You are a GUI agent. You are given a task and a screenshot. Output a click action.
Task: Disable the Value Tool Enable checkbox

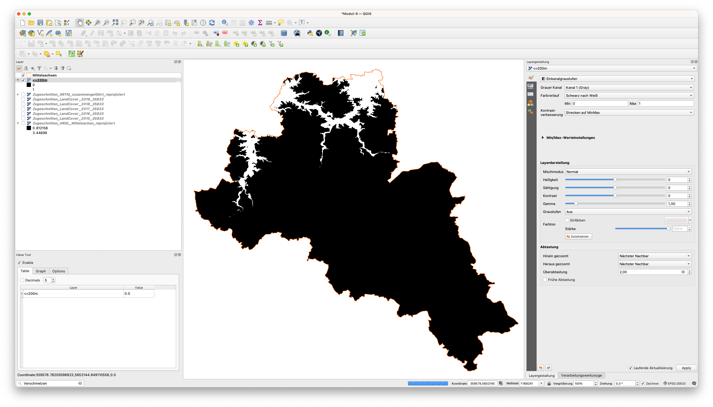(19, 263)
